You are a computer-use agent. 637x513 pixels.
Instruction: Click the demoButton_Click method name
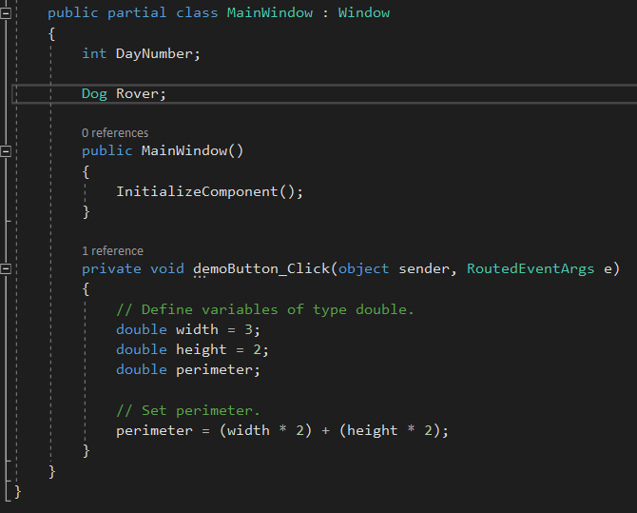pos(261,269)
